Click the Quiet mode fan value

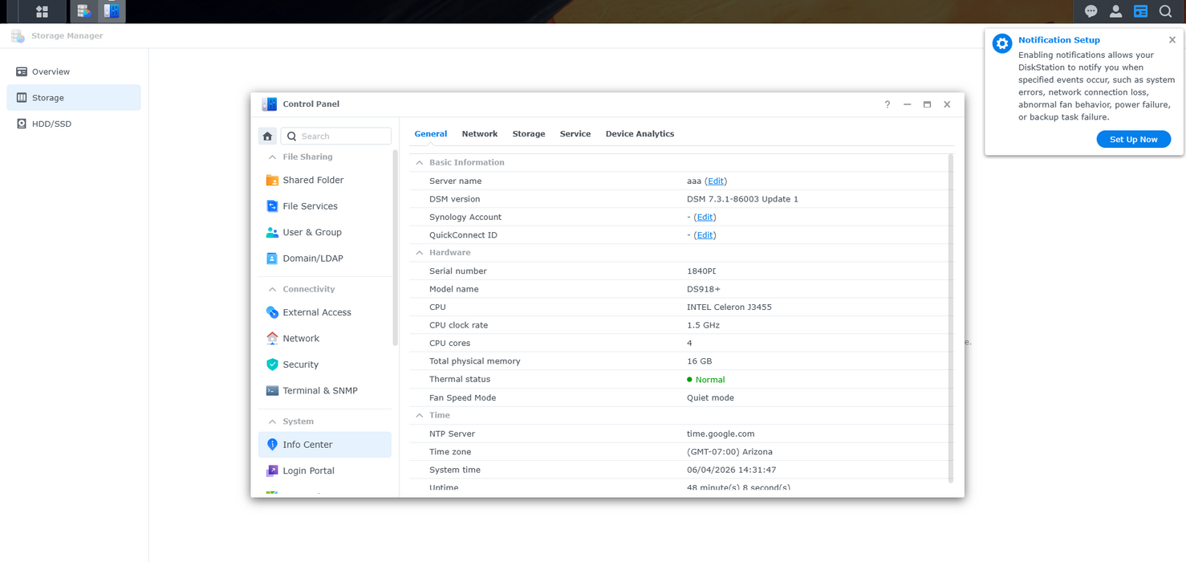pyautogui.click(x=710, y=397)
